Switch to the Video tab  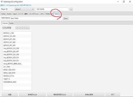3,14
